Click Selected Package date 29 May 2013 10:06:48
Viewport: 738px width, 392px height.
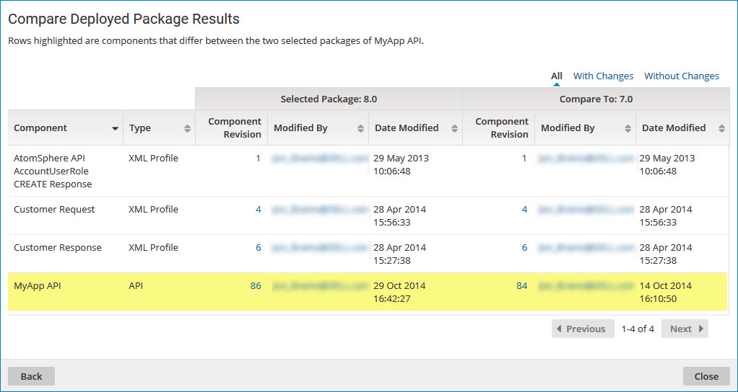[401, 165]
